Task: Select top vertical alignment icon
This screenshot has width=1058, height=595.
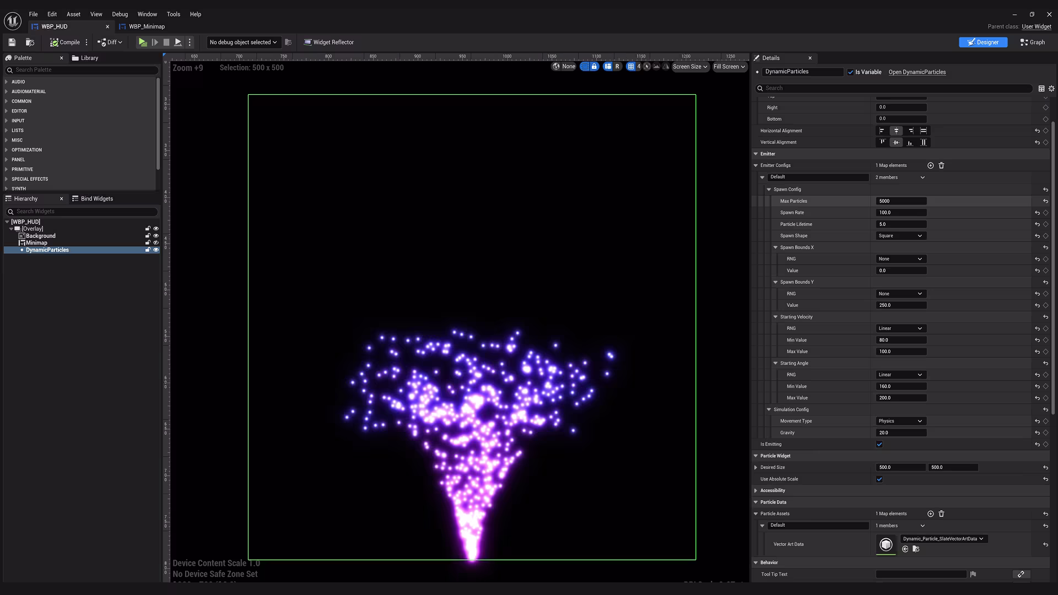Action: pos(882,142)
